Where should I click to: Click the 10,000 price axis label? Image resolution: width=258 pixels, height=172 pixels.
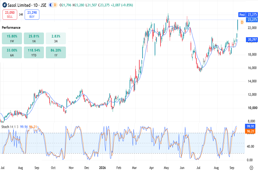pos(252,108)
